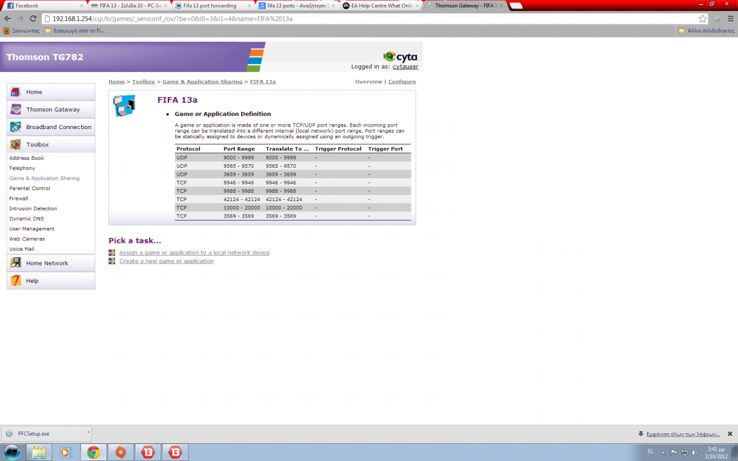738x461 pixels.
Task: Click Home in the breadcrumb
Action: coord(116,82)
